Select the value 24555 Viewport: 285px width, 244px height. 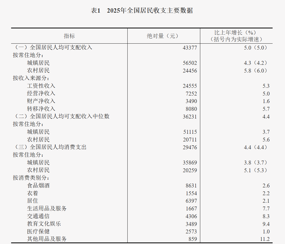[x=190, y=86]
